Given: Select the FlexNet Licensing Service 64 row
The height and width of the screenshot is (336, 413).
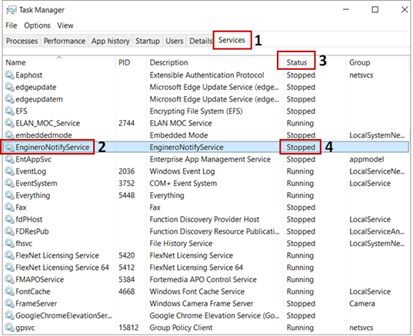Looking at the screenshot, I should click(206, 268).
